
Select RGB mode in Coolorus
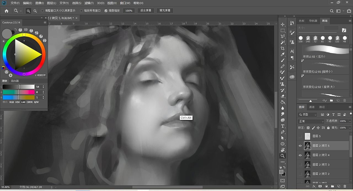12,102
